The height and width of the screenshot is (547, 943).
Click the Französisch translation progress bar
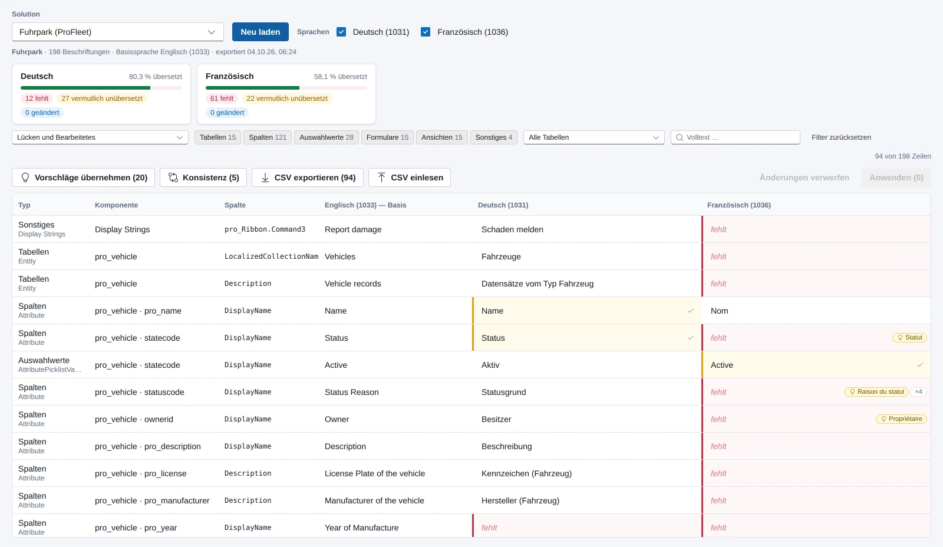click(286, 88)
